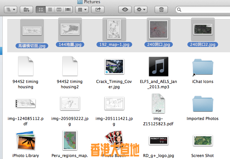Switch to list view

[50, 10]
